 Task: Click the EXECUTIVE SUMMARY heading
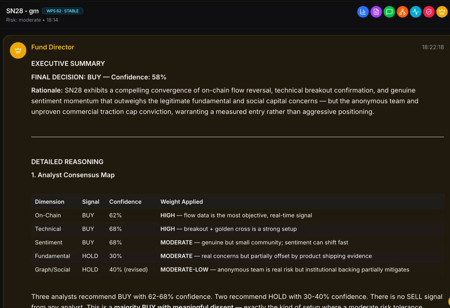click(68, 64)
